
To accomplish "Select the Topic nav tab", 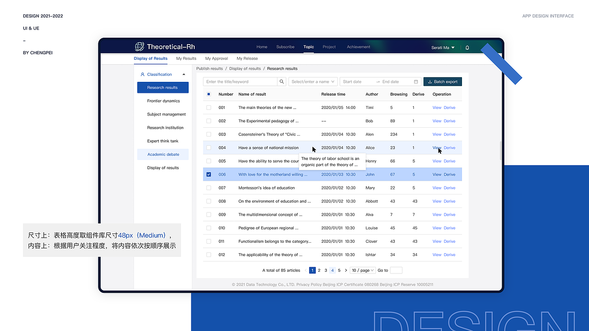I will [x=309, y=47].
